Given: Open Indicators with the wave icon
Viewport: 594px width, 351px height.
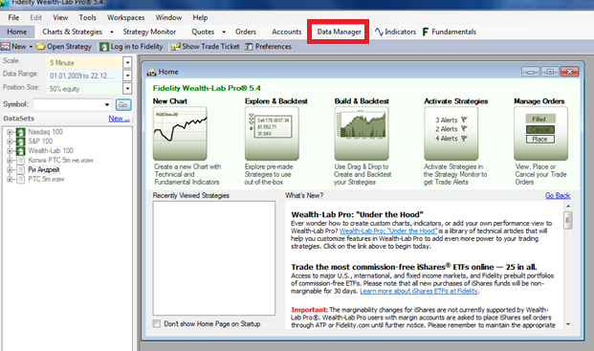Looking at the screenshot, I should click(x=379, y=32).
